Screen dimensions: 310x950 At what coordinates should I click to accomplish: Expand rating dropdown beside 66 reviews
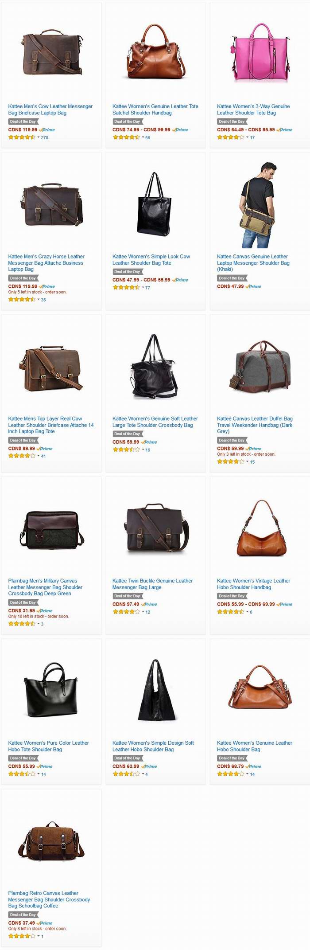[x=143, y=137]
